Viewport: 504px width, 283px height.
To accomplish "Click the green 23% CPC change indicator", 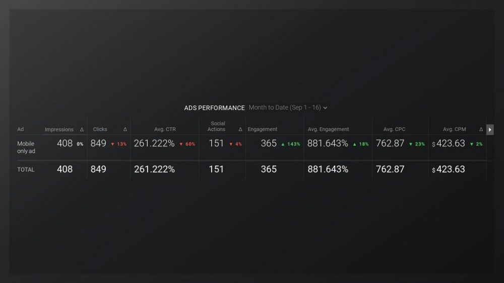I will pyautogui.click(x=416, y=144).
